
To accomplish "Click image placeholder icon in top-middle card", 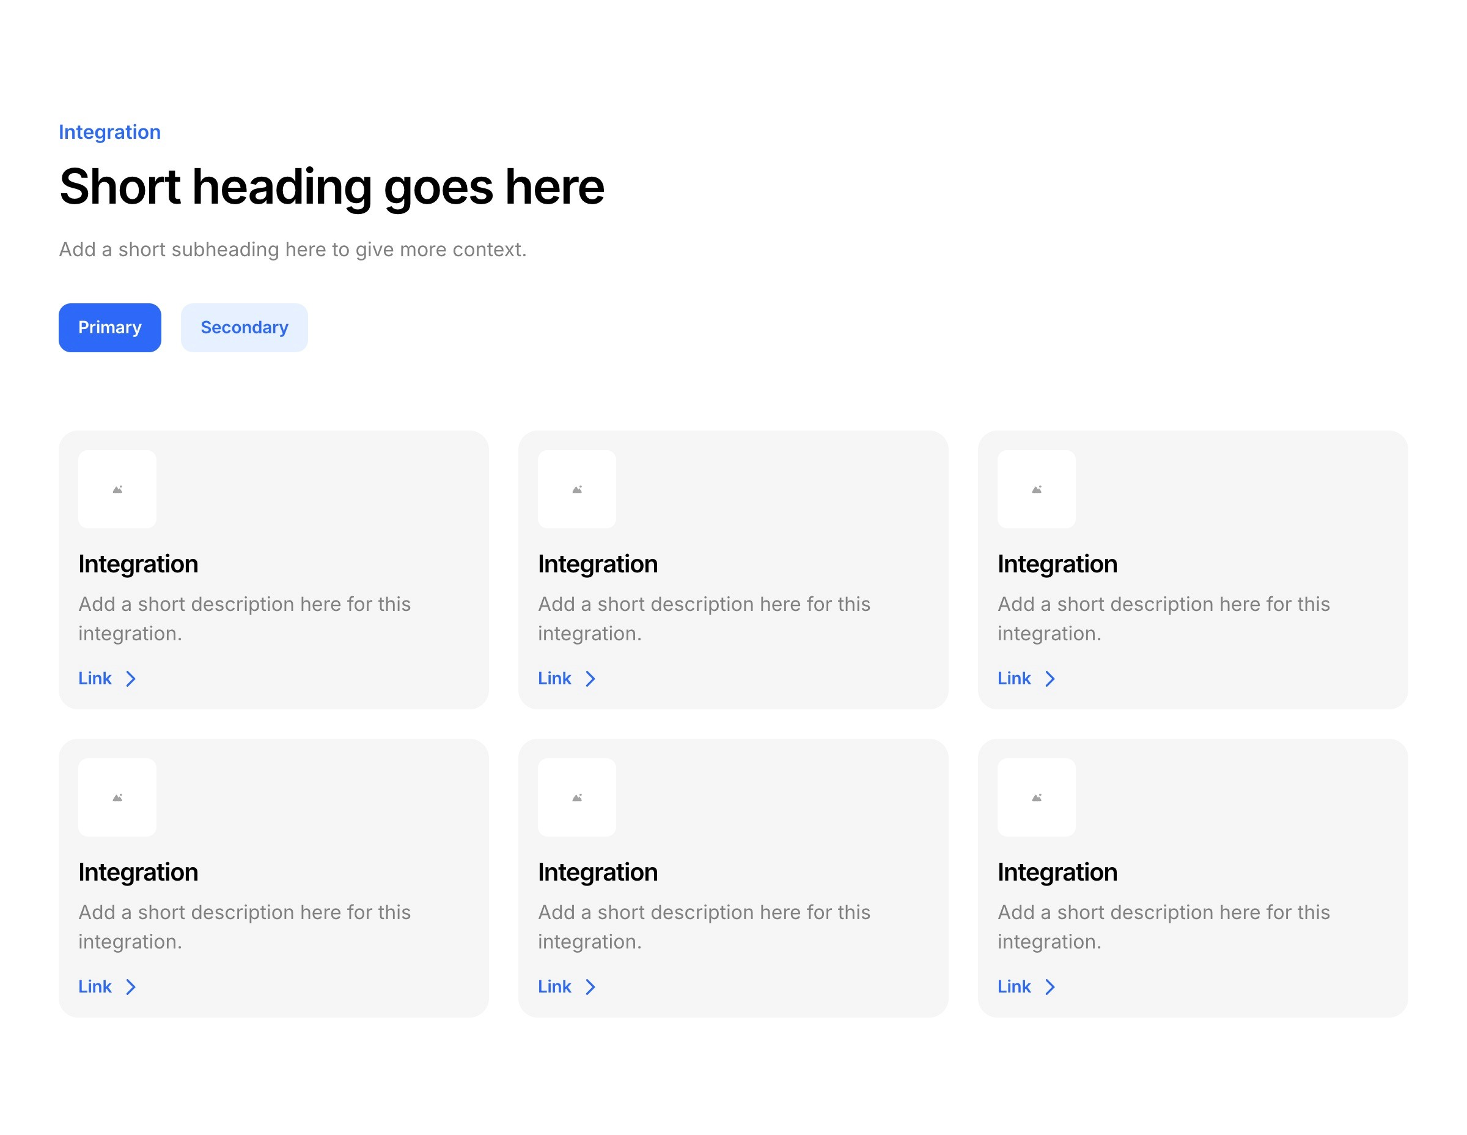I will click(577, 489).
